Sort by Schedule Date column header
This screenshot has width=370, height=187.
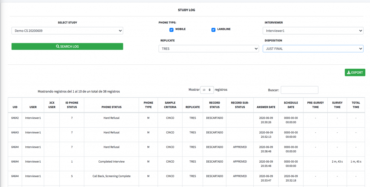291,105
